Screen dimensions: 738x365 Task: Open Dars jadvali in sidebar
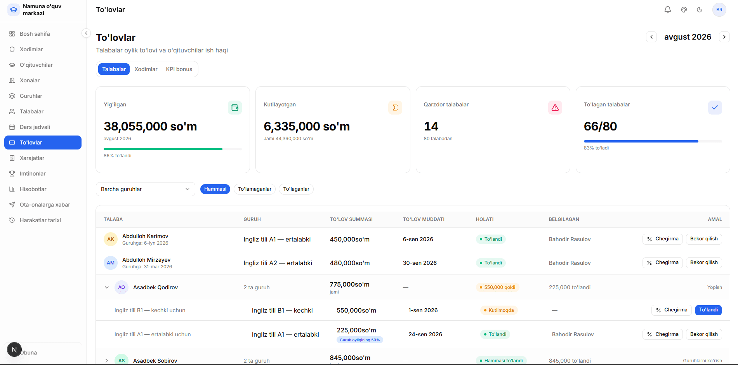pyautogui.click(x=43, y=127)
